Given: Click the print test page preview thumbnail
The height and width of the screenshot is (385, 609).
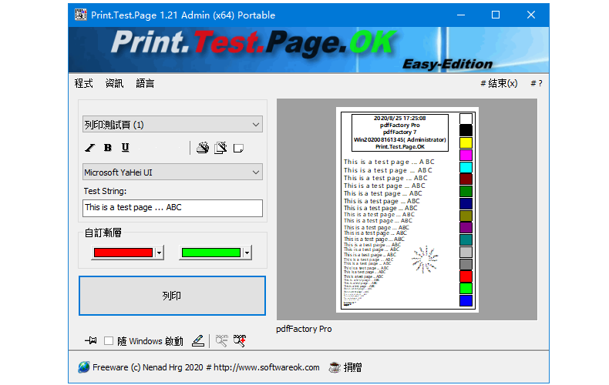Looking at the screenshot, I should pyautogui.click(x=407, y=209).
